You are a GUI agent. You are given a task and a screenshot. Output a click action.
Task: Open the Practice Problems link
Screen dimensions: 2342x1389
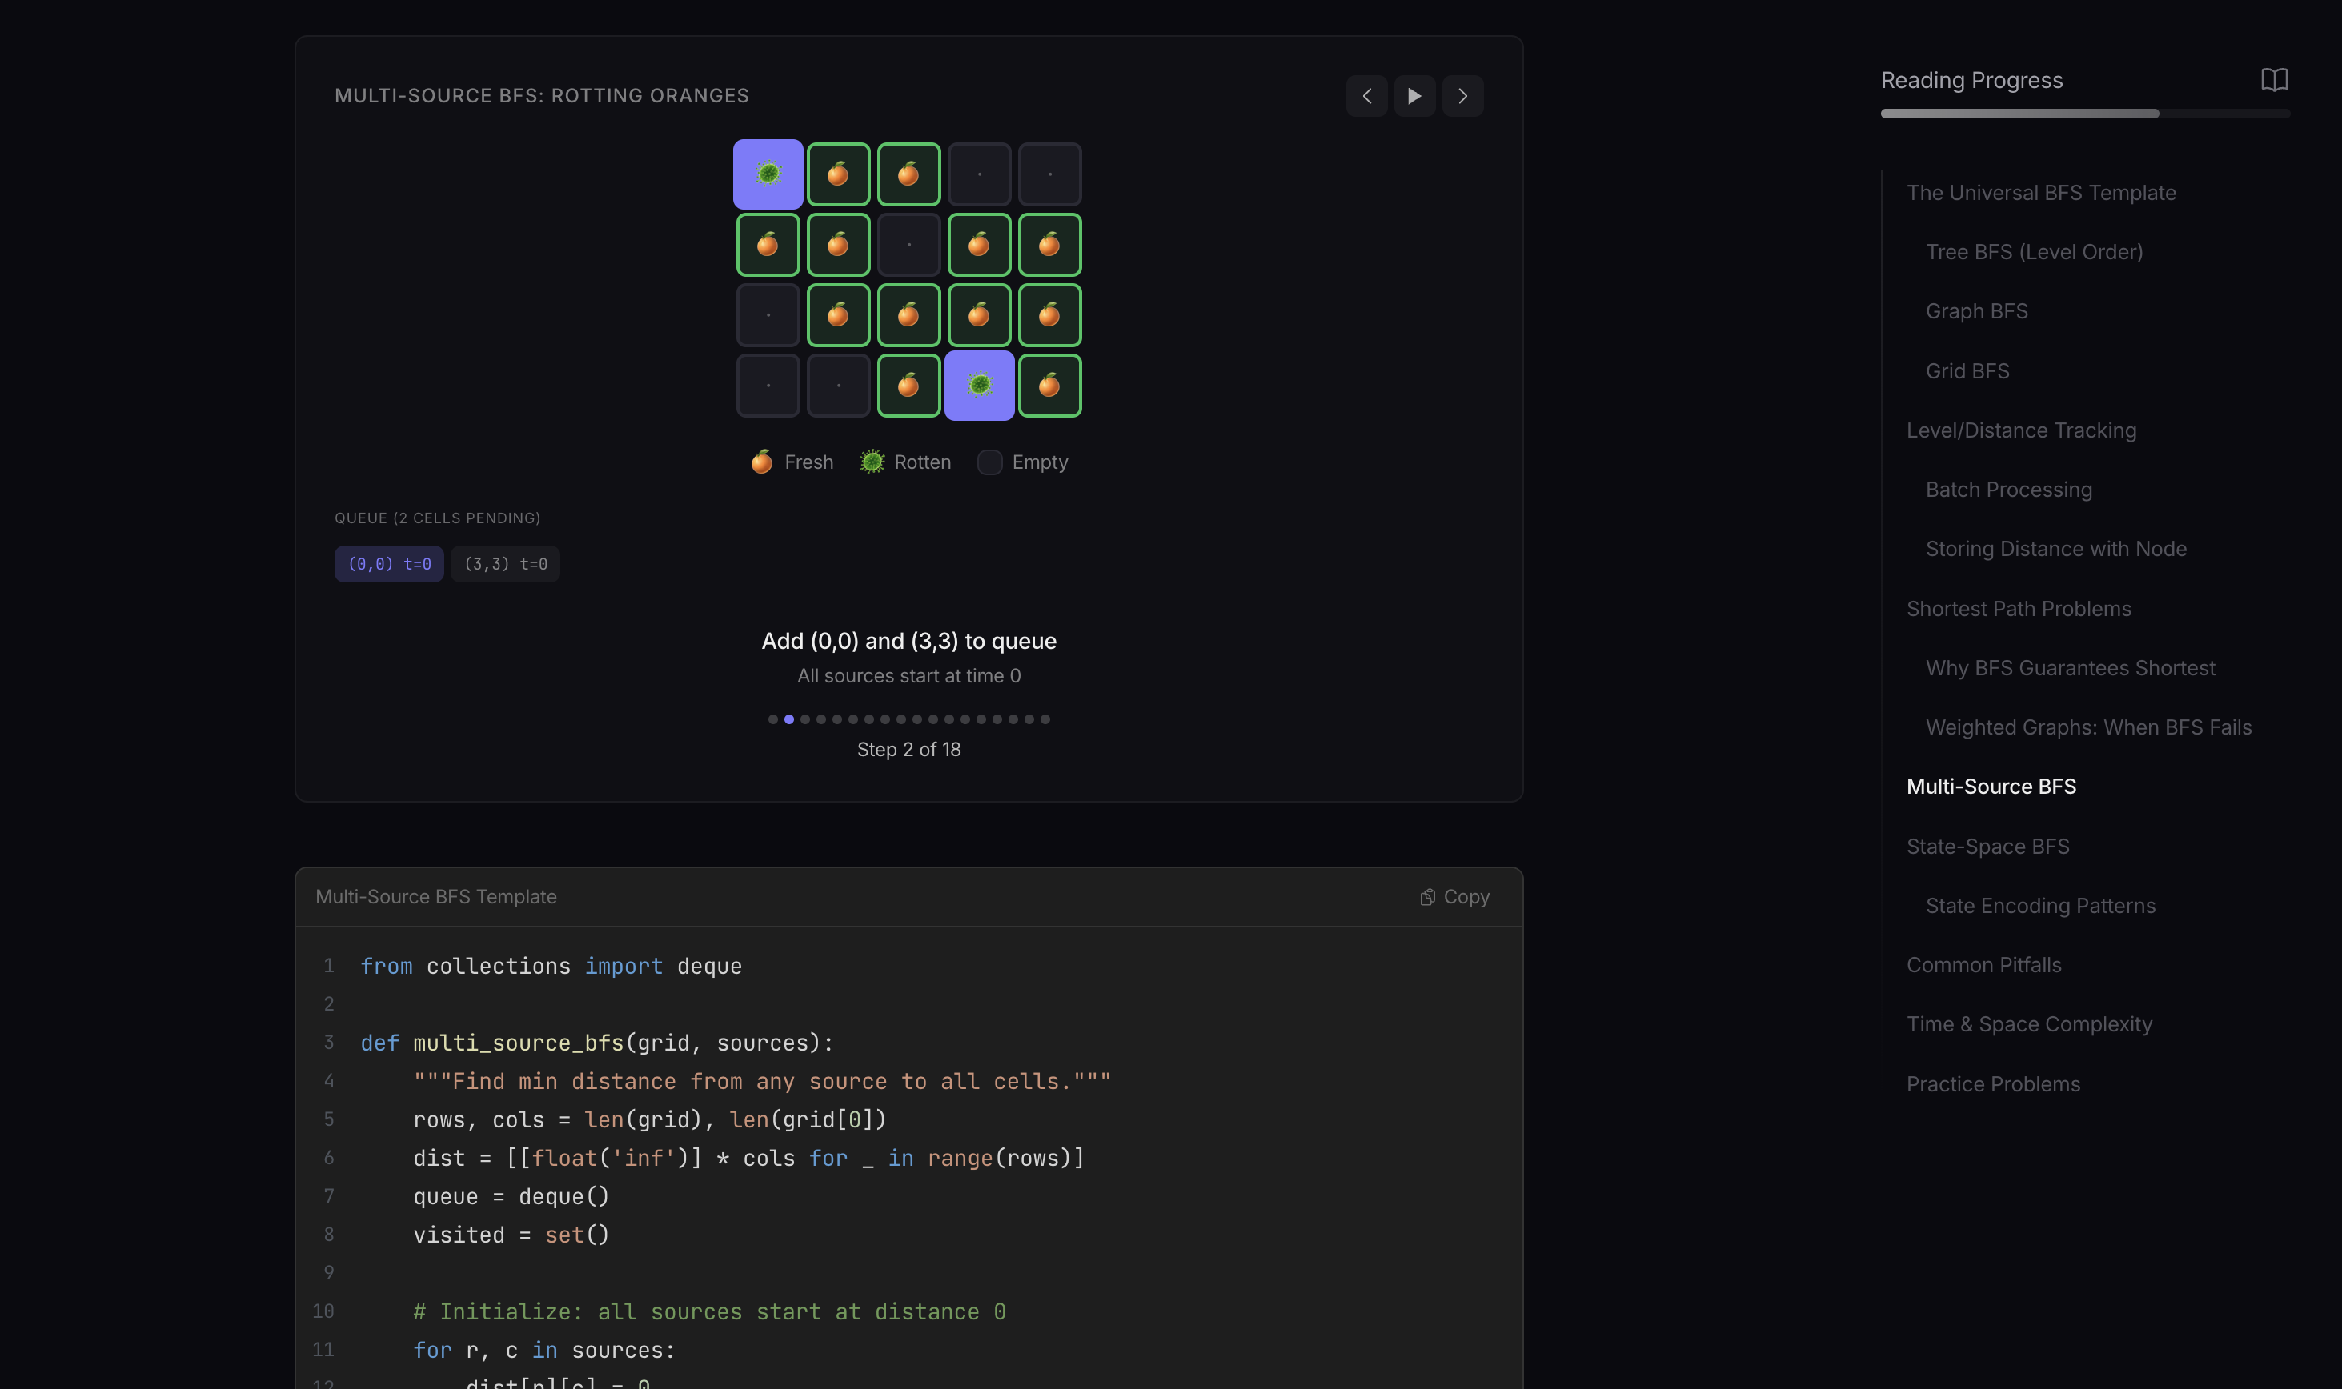tap(1993, 1083)
